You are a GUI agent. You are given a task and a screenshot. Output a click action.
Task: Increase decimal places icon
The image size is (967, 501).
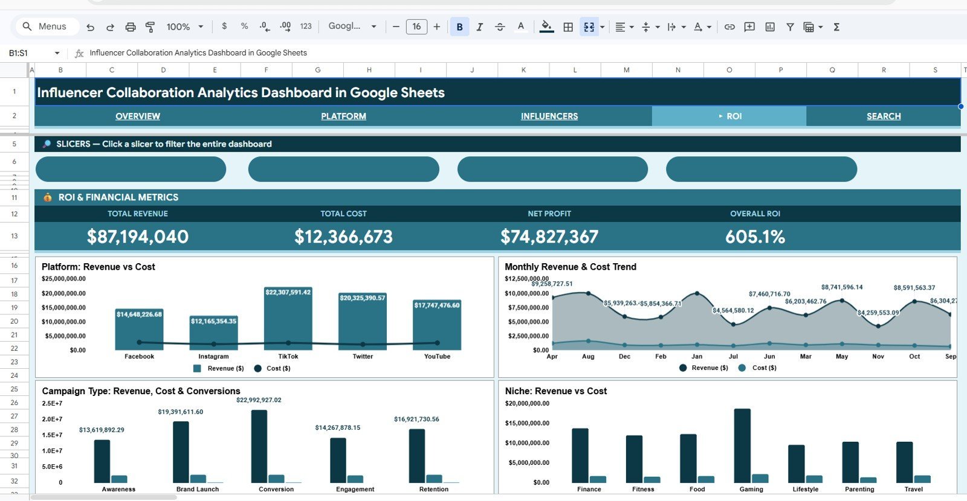pos(285,26)
